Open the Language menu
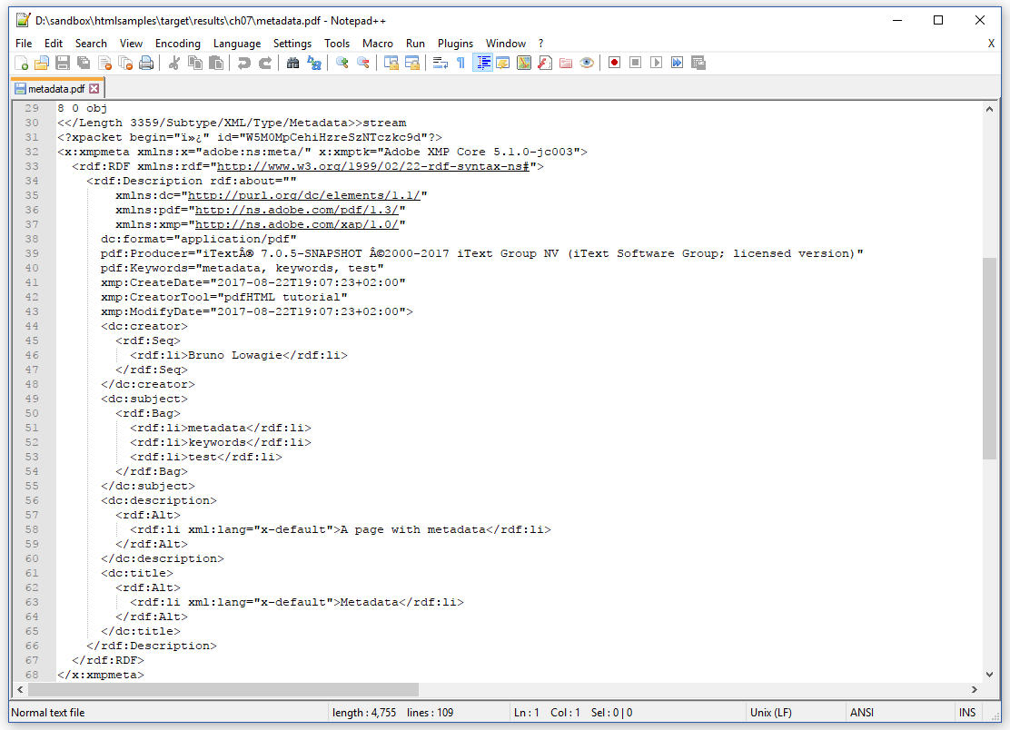The width and height of the screenshot is (1010, 730). pyautogui.click(x=236, y=43)
